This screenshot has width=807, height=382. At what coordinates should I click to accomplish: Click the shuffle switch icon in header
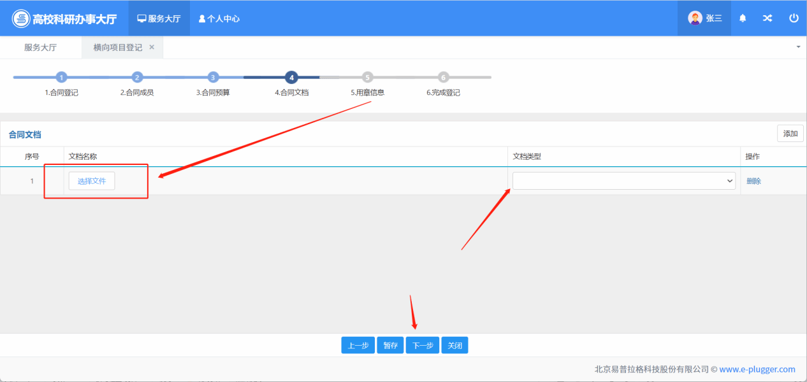767,18
